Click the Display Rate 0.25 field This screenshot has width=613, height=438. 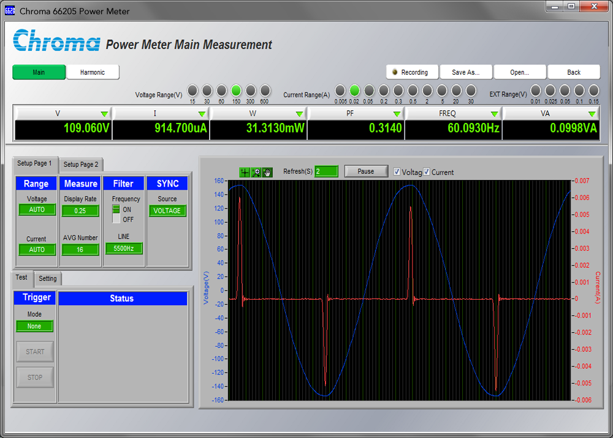80,210
